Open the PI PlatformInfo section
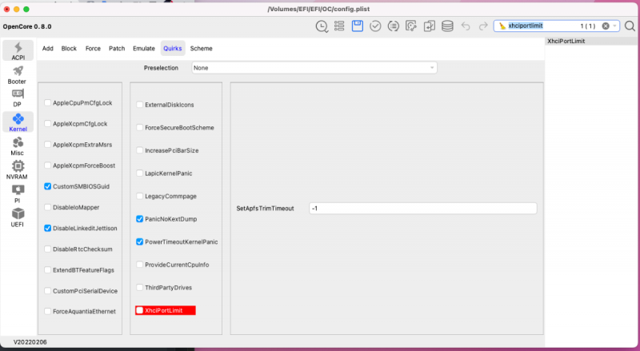The image size is (640, 351). coord(17,193)
